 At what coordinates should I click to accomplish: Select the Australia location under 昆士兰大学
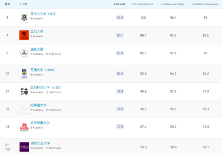(x=36, y=19)
